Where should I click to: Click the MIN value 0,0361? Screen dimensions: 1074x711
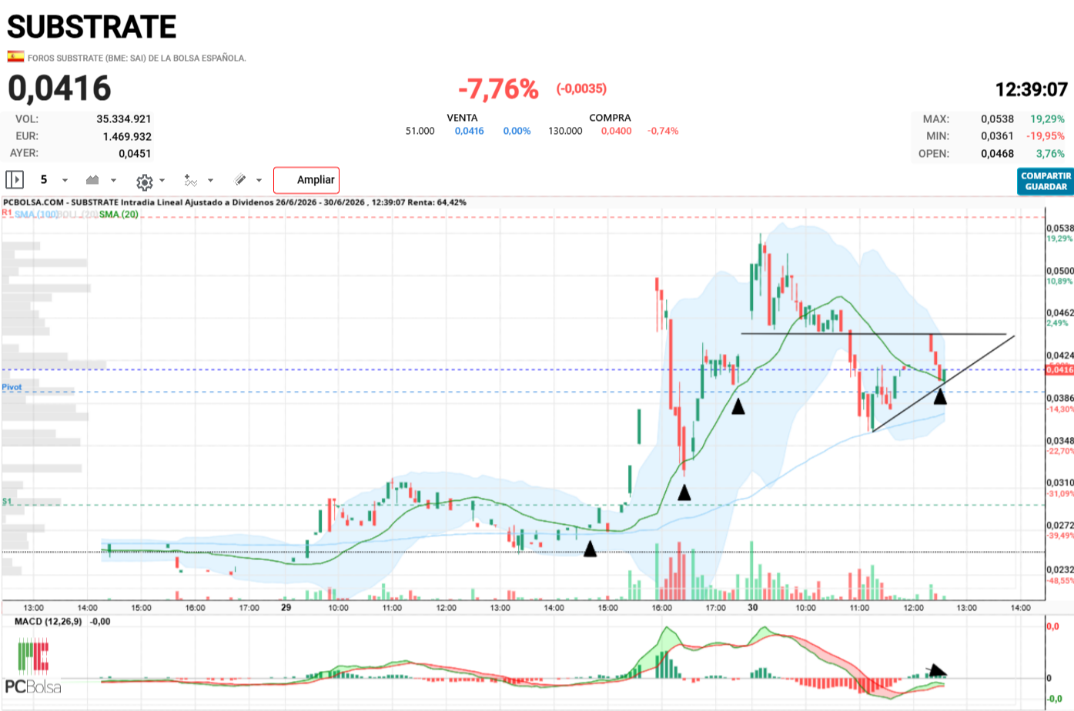pyautogui.click(x=997, y=136)
